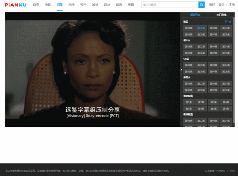Play 第02集 from the 最大云 source
This screenshot has width=238, height=176.
click(201, 46)
